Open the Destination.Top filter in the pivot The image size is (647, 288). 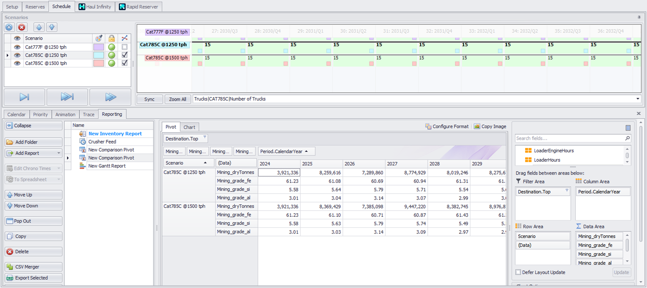click(x=205, y=137)
